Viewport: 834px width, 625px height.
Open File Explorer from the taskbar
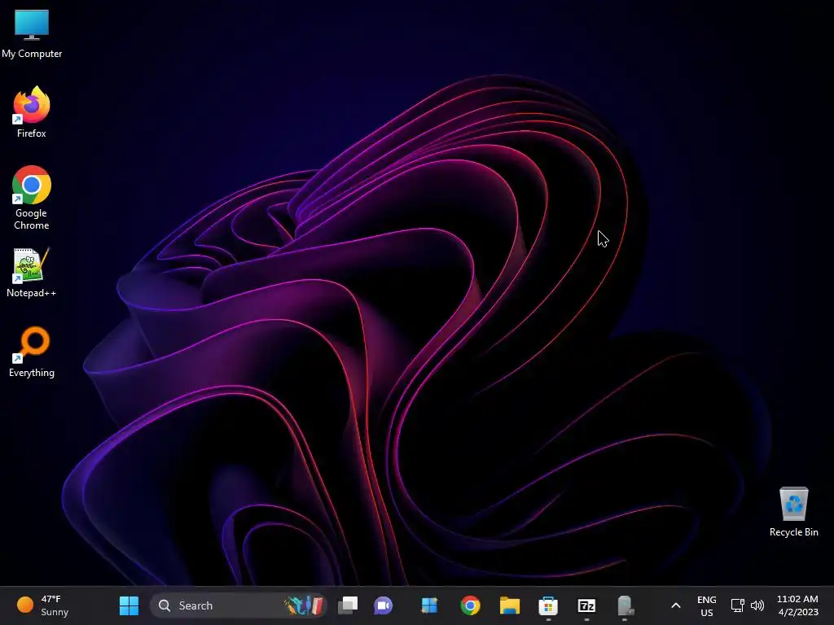(510, 605)
